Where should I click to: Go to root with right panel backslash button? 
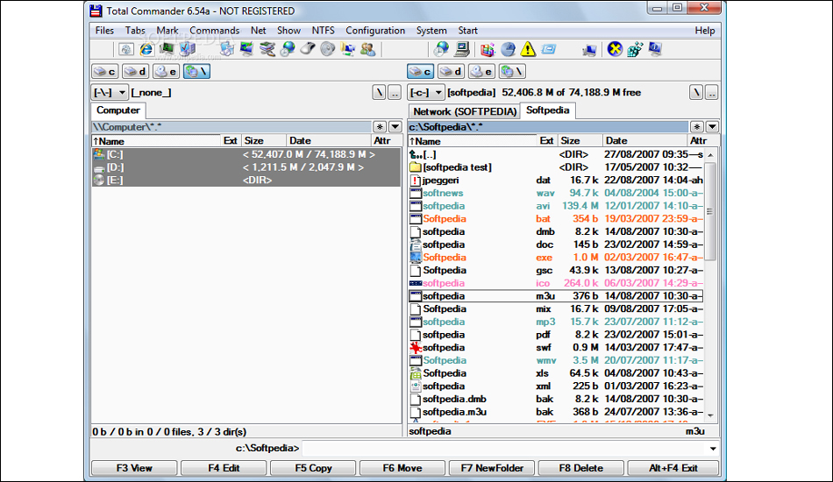(x=696, y=92)
